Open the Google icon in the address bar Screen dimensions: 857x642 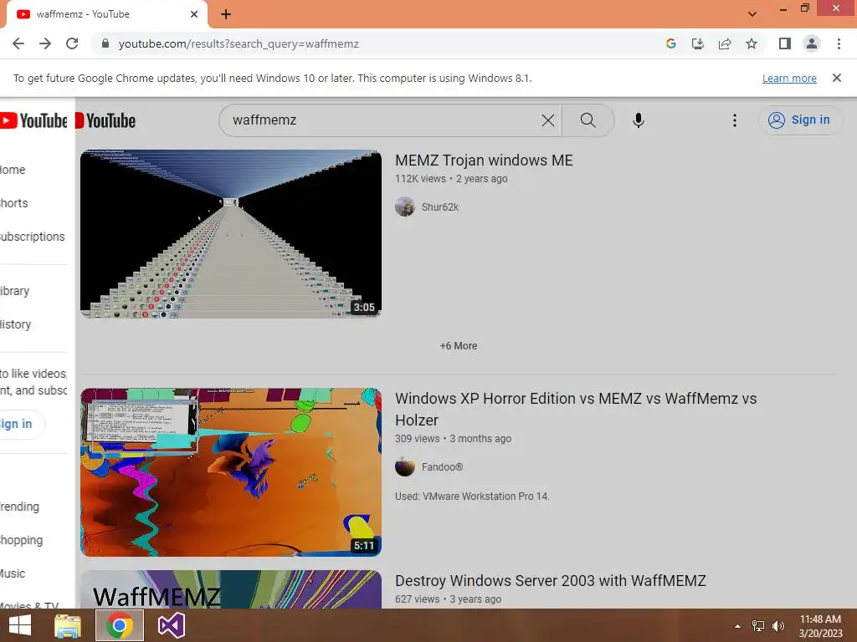671,43
